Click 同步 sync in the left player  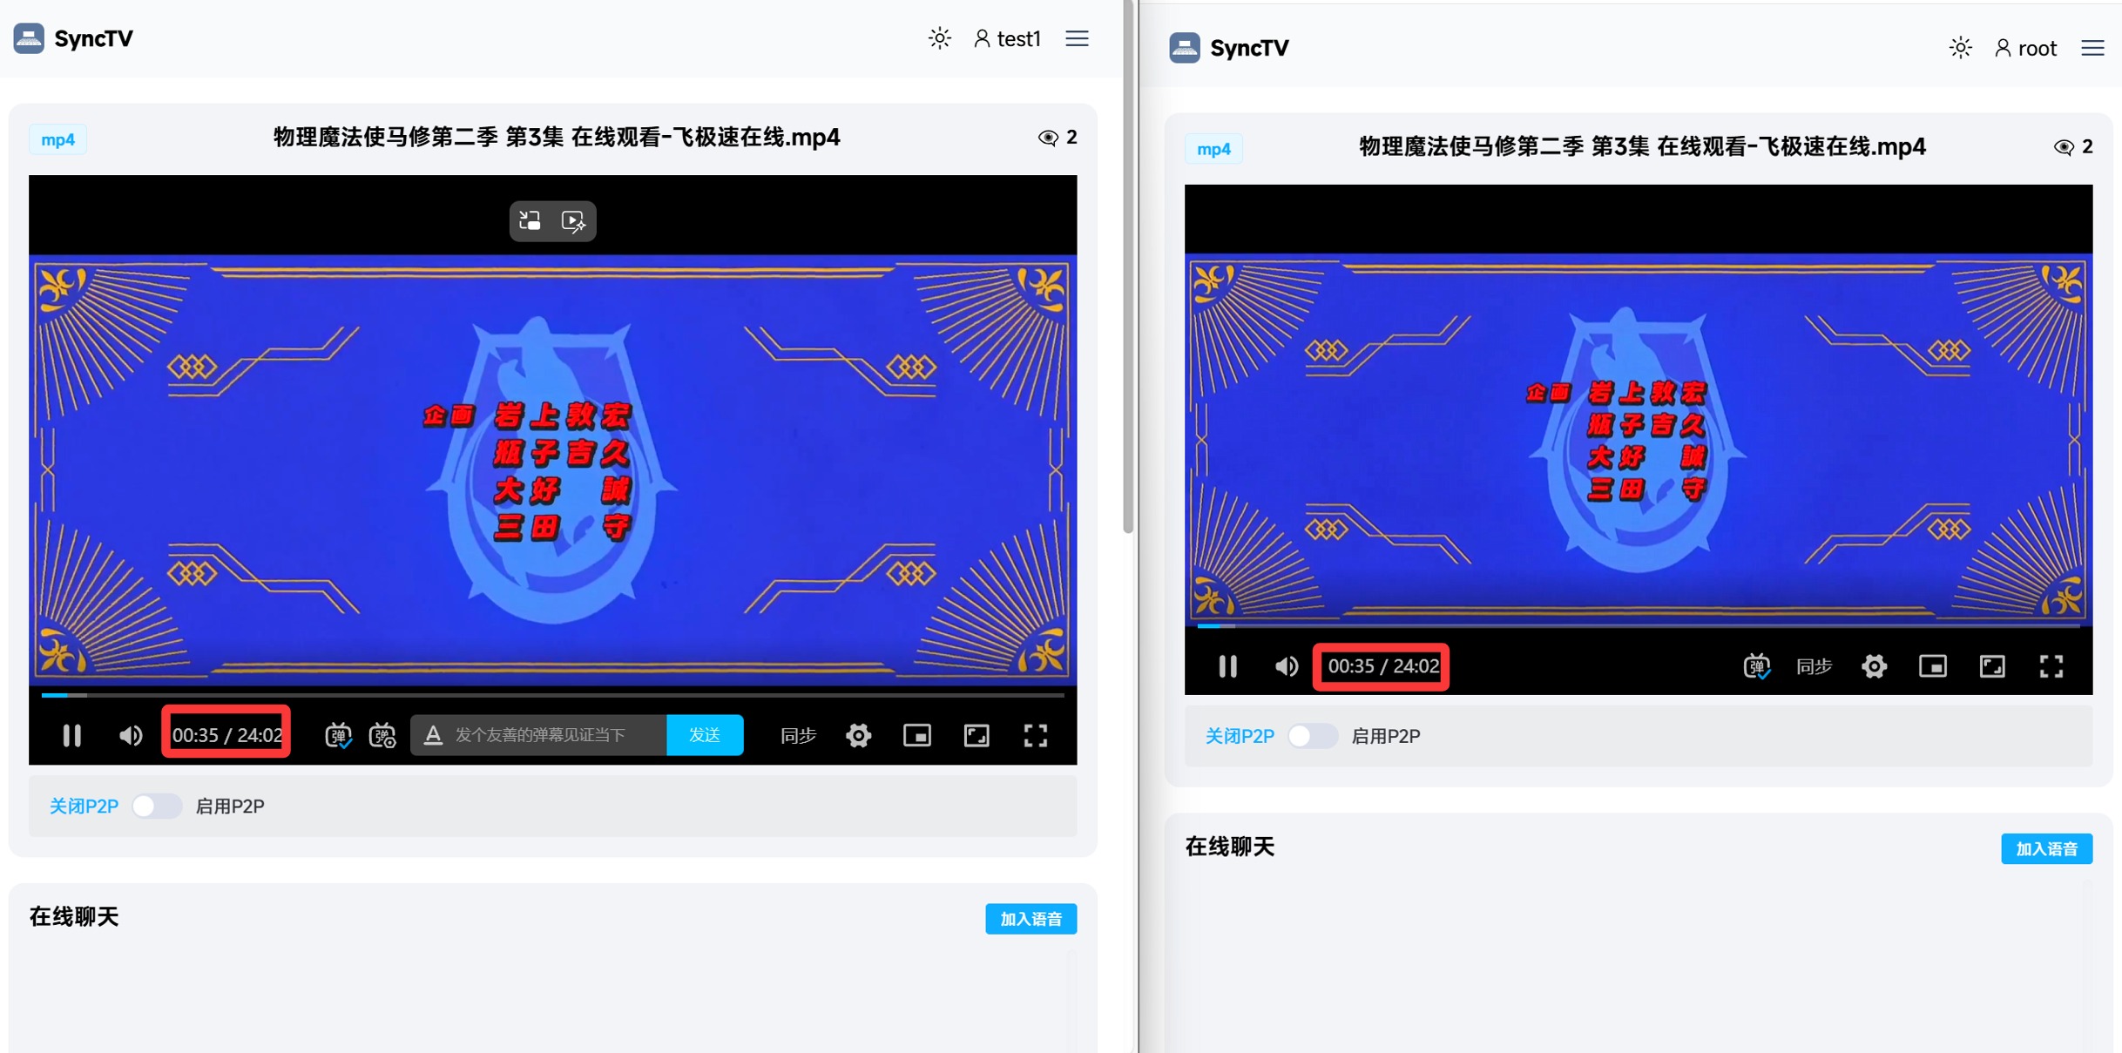tap(798, 735)
